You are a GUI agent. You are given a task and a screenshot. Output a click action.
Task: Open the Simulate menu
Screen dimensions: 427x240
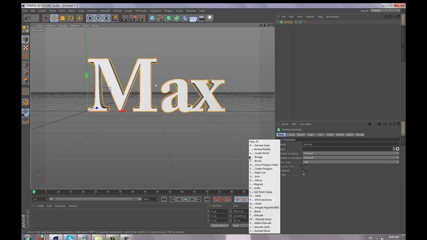105,11
